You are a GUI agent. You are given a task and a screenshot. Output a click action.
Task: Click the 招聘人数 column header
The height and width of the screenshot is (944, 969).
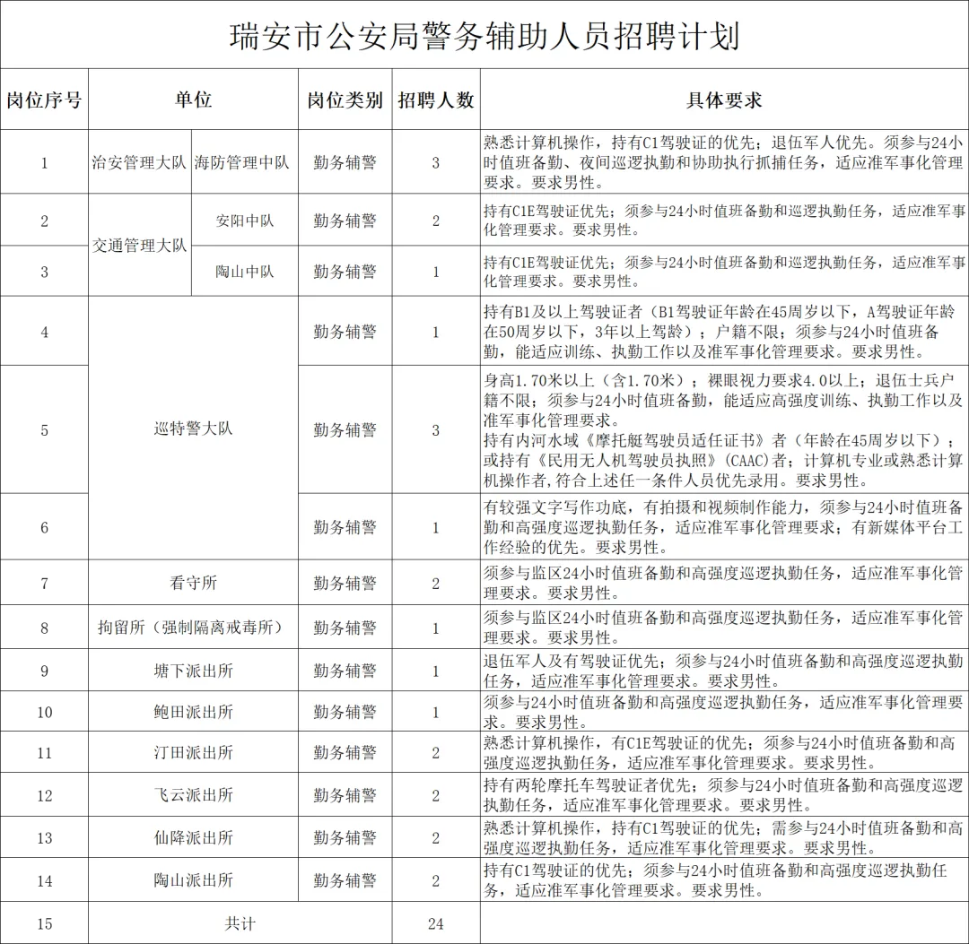click(x=436, y=100)
